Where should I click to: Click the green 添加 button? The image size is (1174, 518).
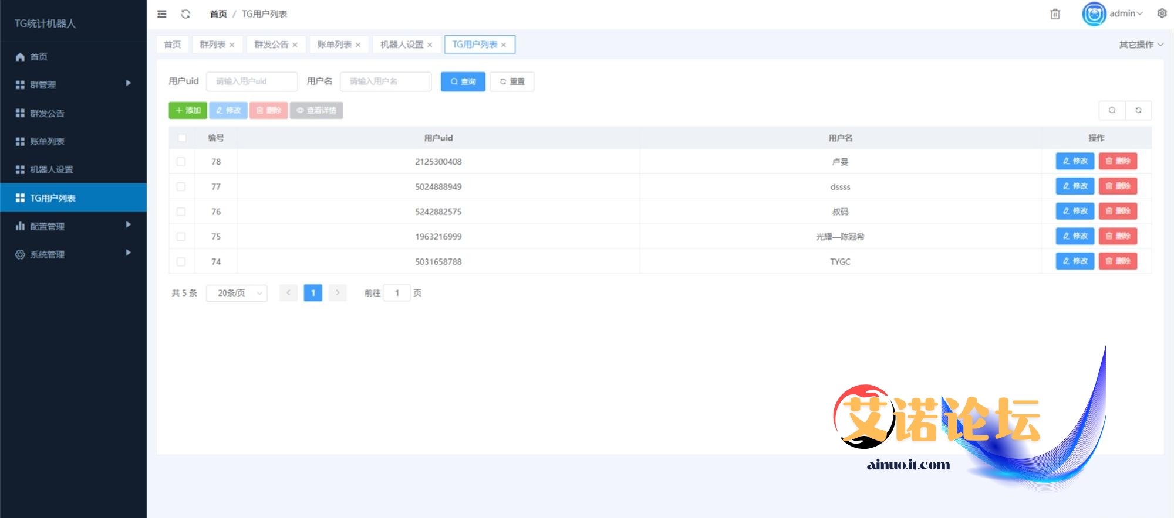tap(188, 110)
